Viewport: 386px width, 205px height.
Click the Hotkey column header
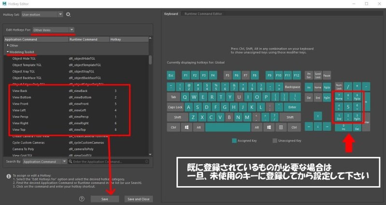(129, 39)
